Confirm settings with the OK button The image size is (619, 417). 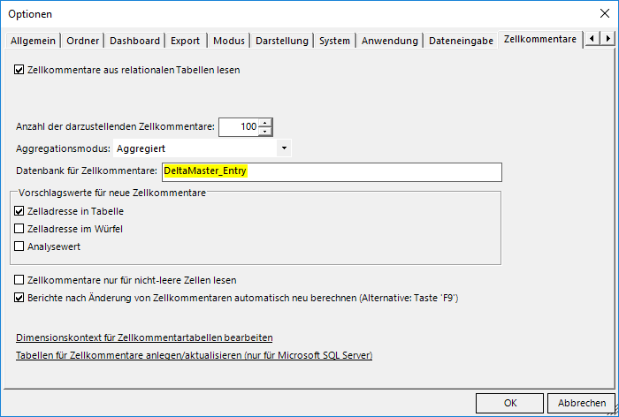pyautogui.click(x=509, y=402)
